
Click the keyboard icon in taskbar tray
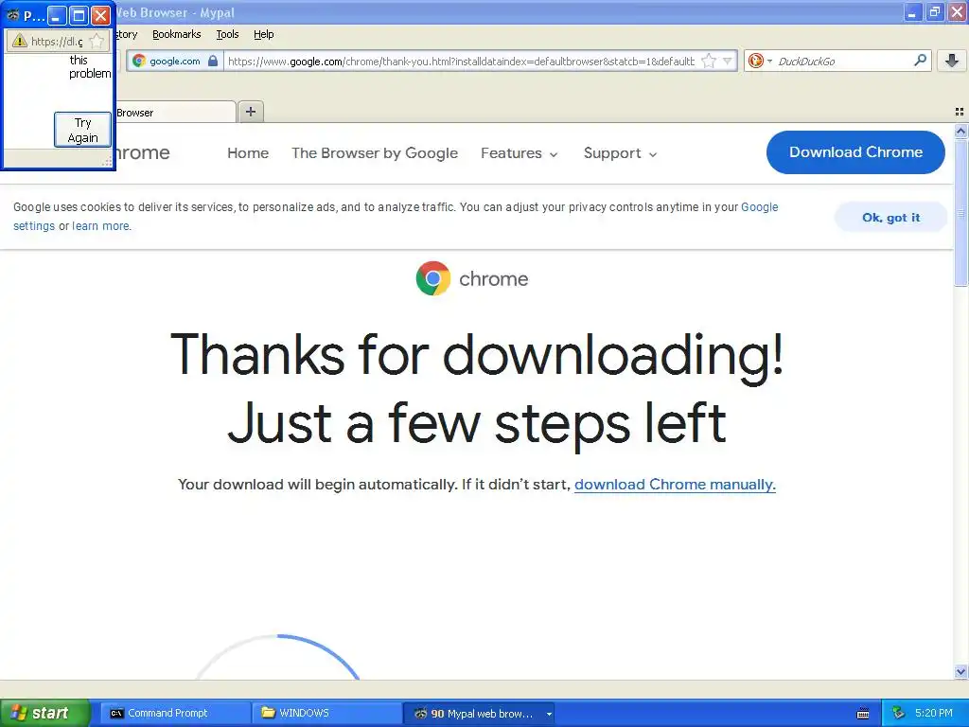863,714
